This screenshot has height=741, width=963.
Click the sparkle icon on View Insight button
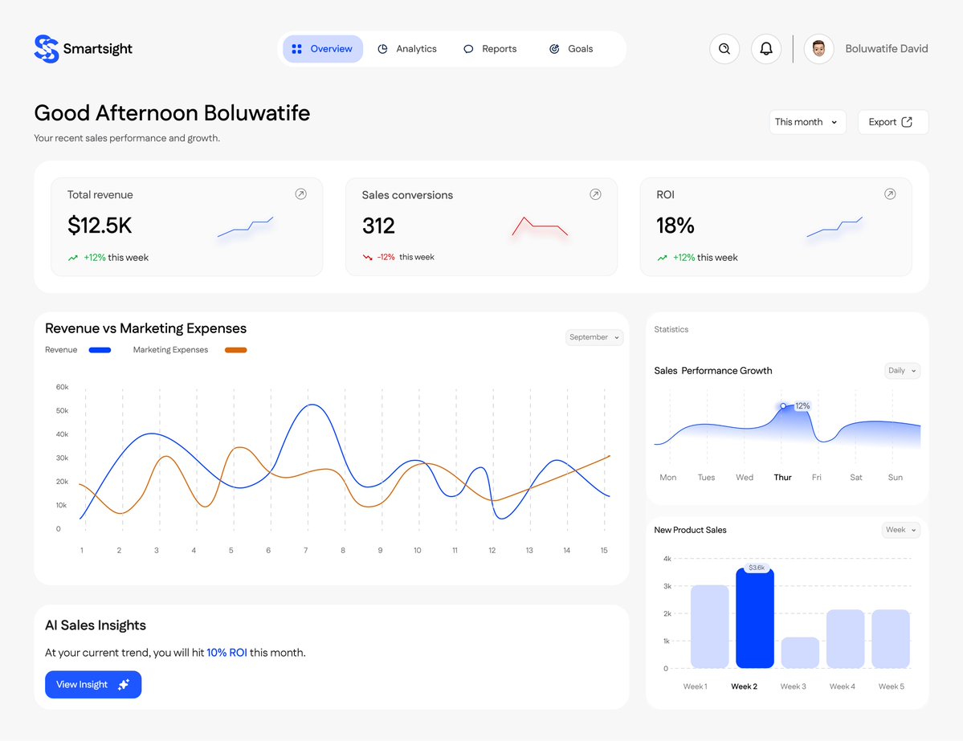coord(123,685)
